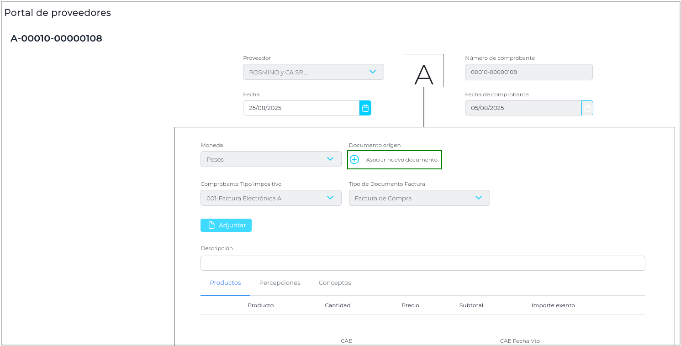Viewport: 681px width, 346px height.
Task: Open the Fecha calendar picker icon
Action: click(x=365, y=108)
